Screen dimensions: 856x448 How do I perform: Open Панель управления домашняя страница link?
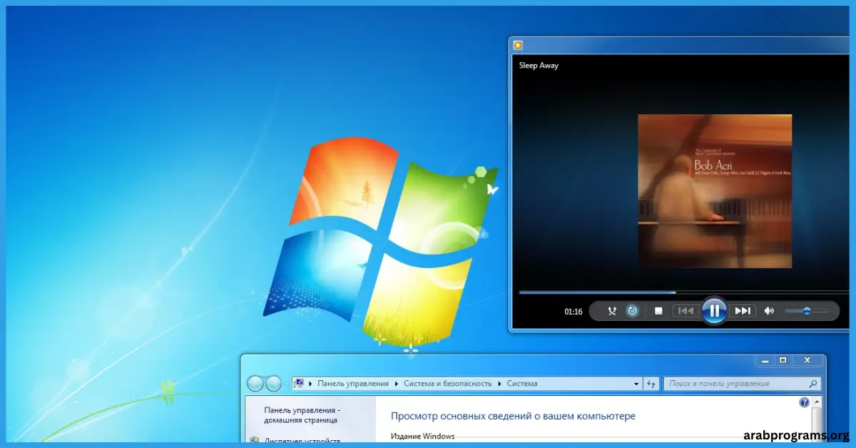click(x=302, y=415)
